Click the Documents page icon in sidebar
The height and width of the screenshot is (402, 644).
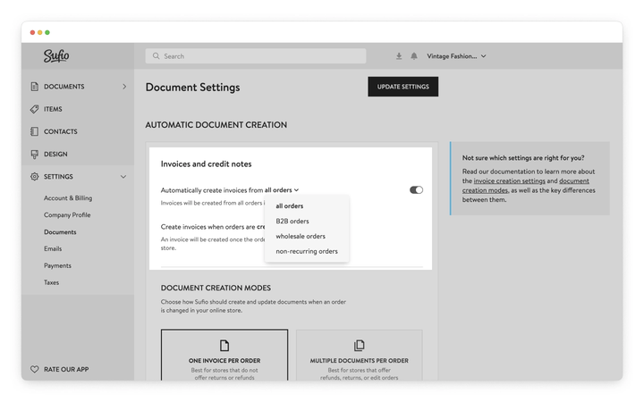click(35, 87)
